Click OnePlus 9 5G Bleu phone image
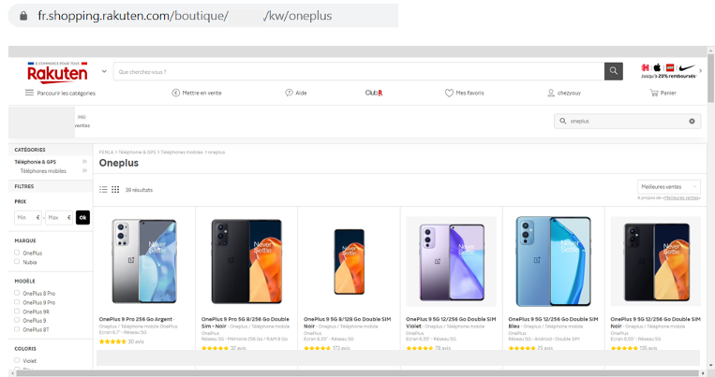The image size is (715, 377). [x=553, y=261]
